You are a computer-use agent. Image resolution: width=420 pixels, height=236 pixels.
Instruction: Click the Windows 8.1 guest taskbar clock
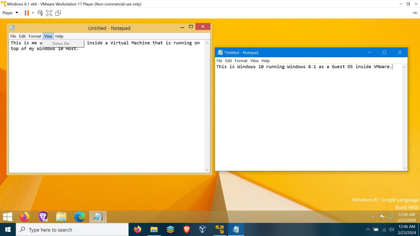coord(406,217)
